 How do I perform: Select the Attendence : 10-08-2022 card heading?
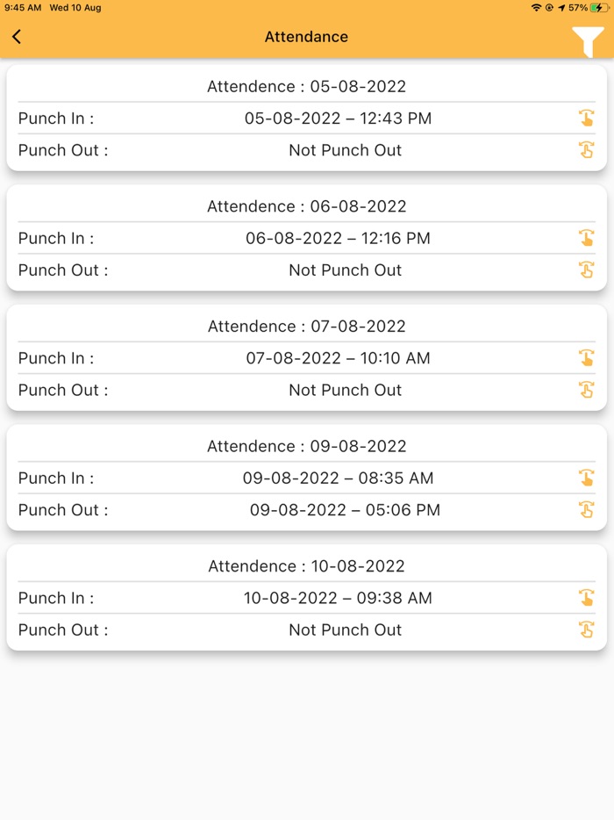tap(306, 566)
